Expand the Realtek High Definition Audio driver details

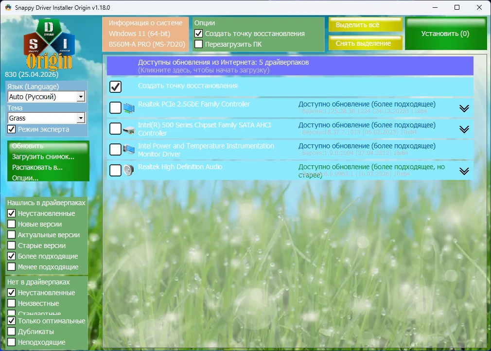(x=464, y=171)
